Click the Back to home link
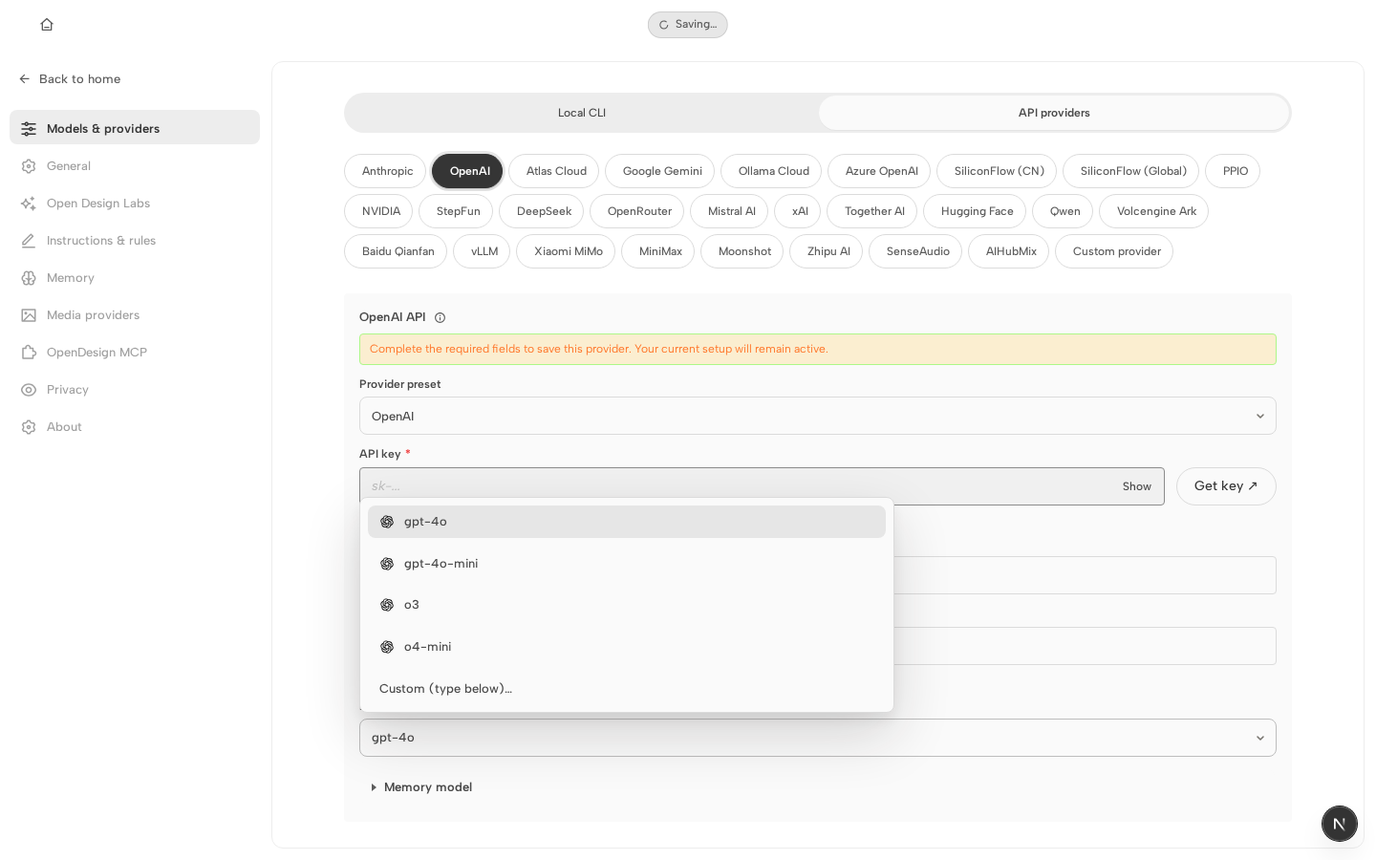 coord(70,79)
